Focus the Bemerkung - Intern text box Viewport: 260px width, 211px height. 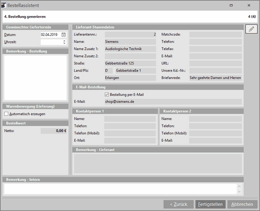point(119,189)
